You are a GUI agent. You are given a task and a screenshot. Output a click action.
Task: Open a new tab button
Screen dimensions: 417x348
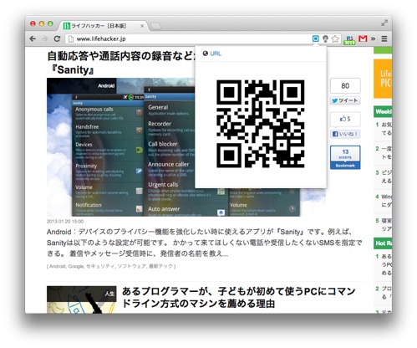(x=155, y=26)
